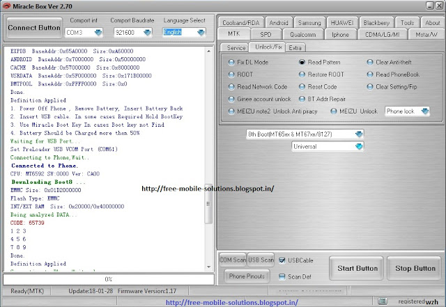Select the MEIZU Unlock radio button
The height and width of the screenshot is (307, 446).
(334, 111)
